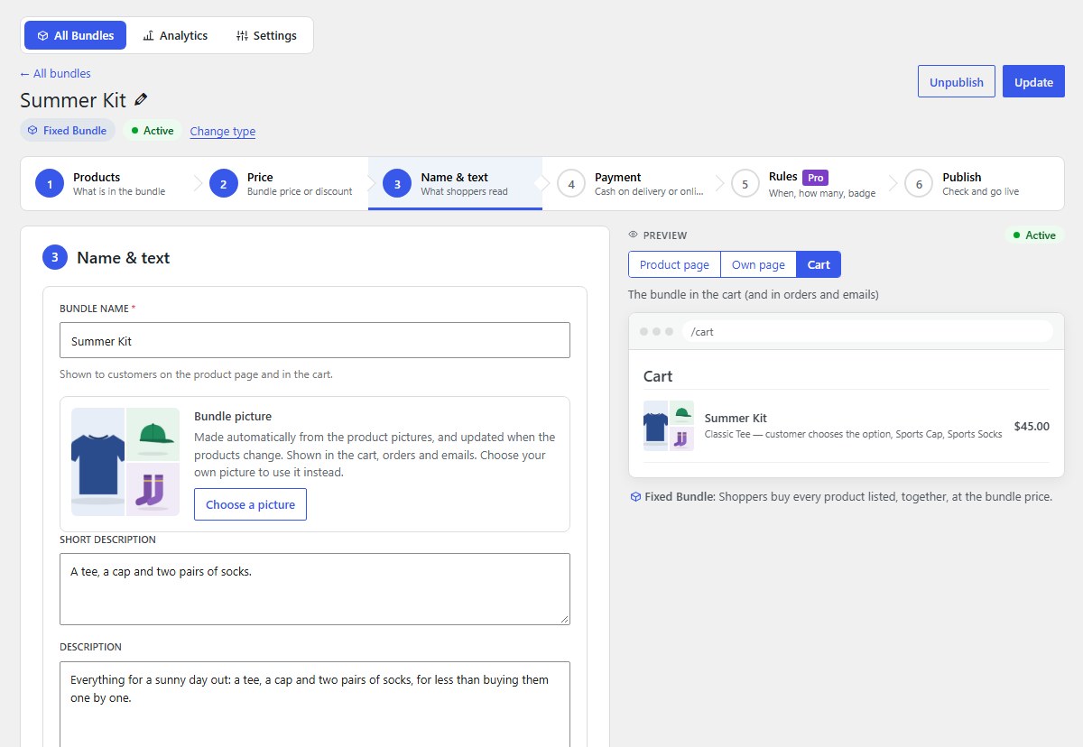Open the All Bundles tab
The height and width of the screenshot is (747, 1083).
coord(76,35)
